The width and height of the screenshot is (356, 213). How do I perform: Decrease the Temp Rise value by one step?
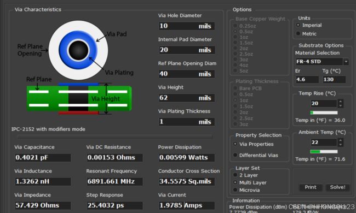340,105
